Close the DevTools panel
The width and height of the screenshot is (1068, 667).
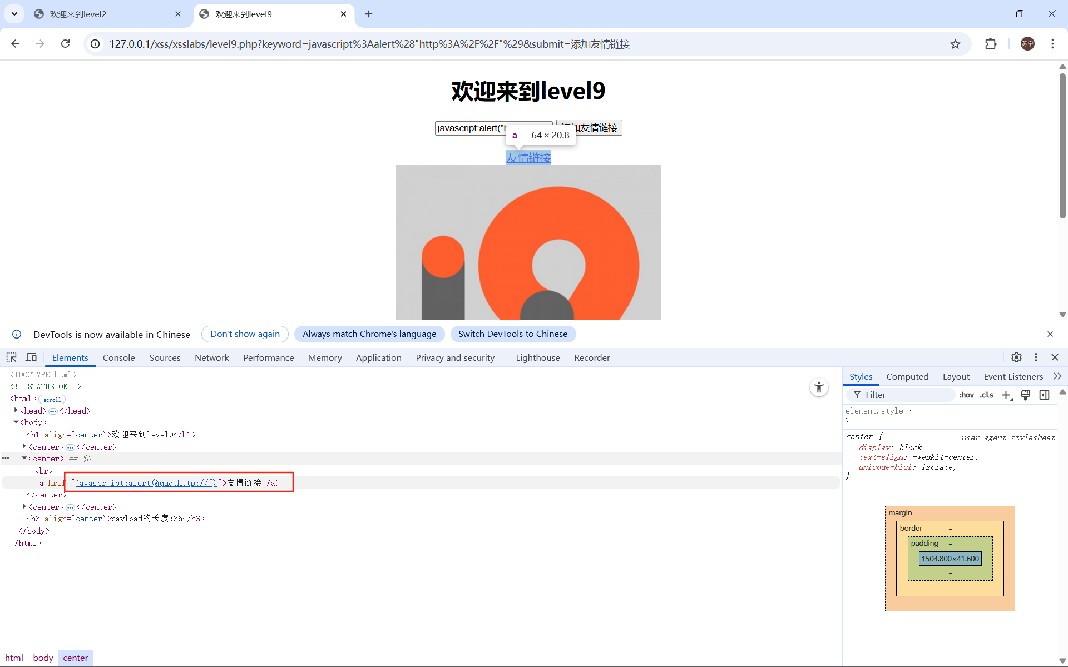tap(1055, 357)
